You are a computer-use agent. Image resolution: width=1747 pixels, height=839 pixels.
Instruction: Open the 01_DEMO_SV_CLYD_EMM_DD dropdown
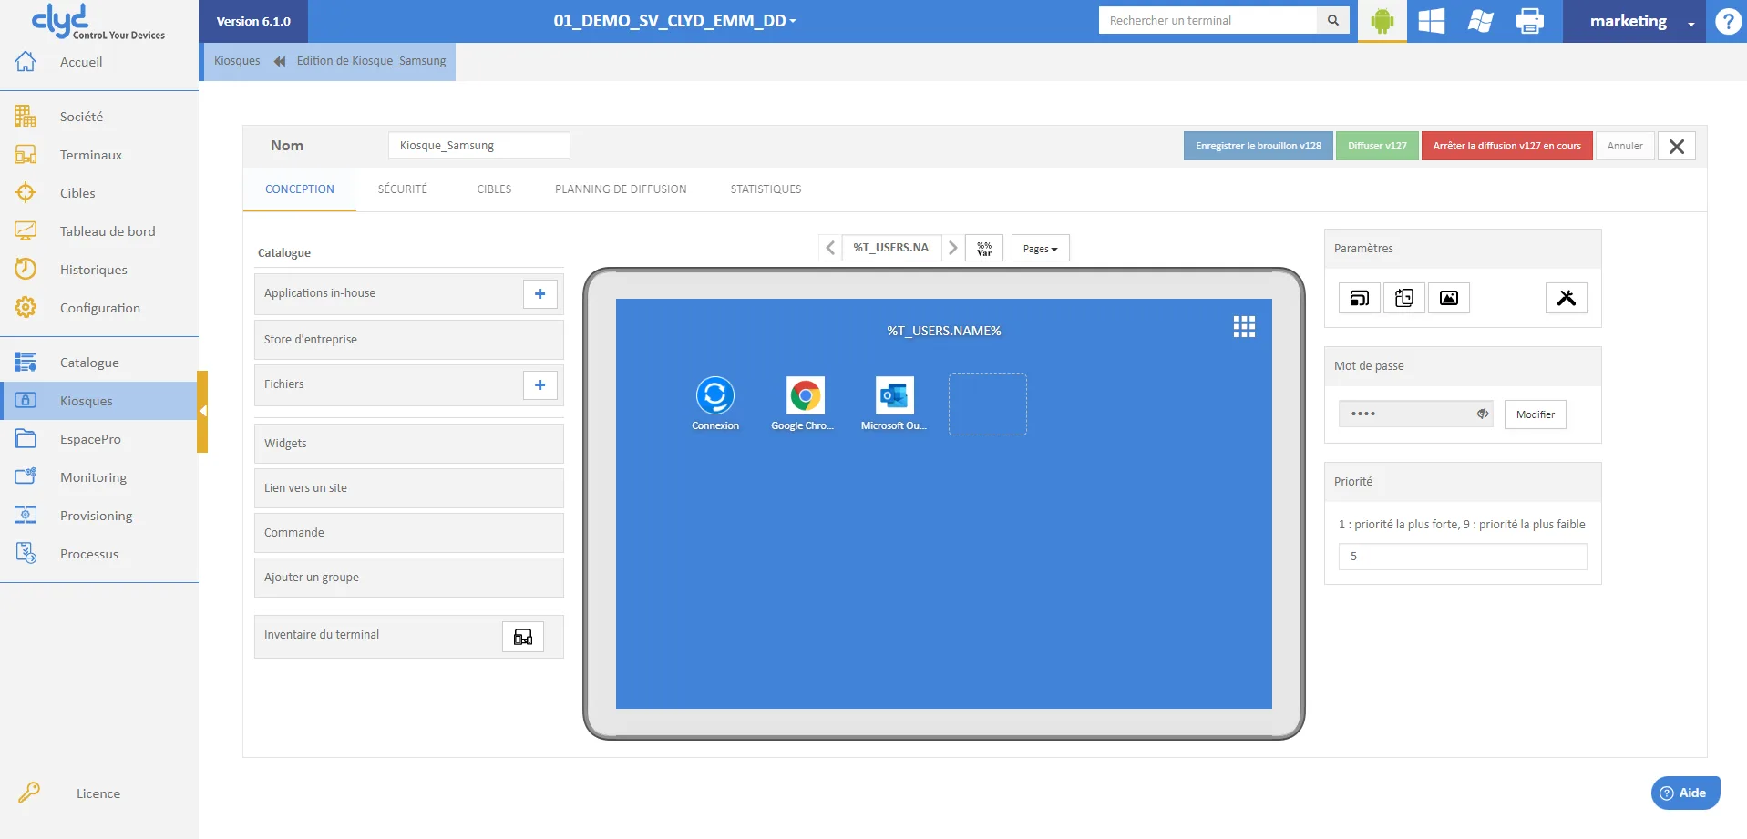[x=674, y=21]
